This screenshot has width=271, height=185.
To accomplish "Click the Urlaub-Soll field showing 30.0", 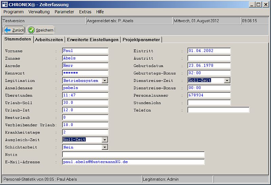I will pos(85,103).
